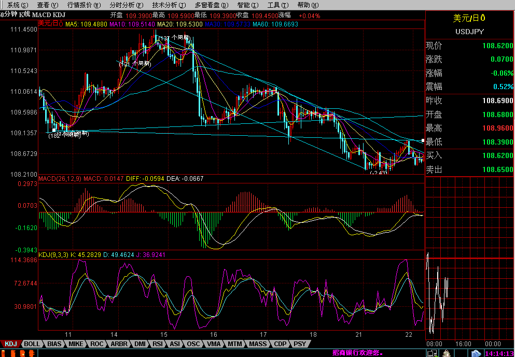Open the 行情报价 menu
This screenshot has width=515, height=357.
[83, 5]
